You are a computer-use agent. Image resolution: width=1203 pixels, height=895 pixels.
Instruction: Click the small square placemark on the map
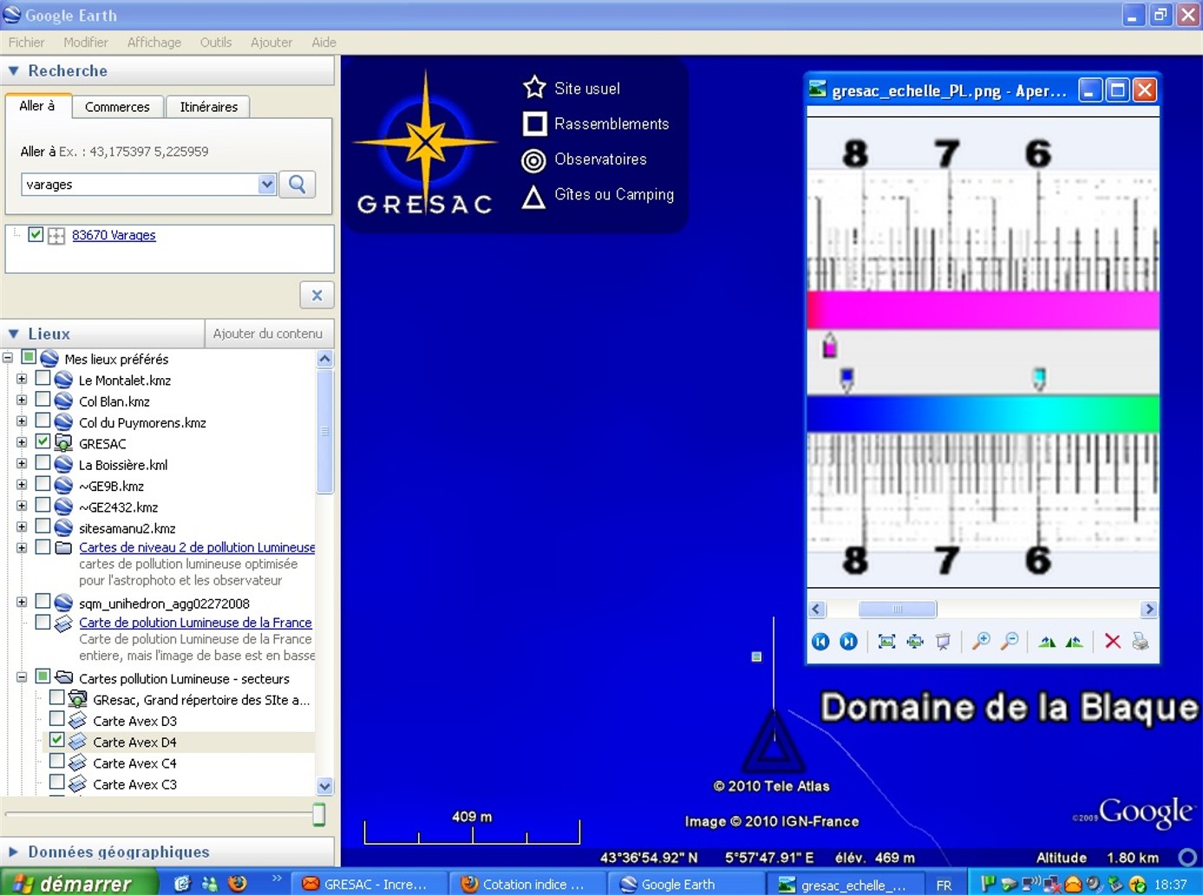[756, 657]
